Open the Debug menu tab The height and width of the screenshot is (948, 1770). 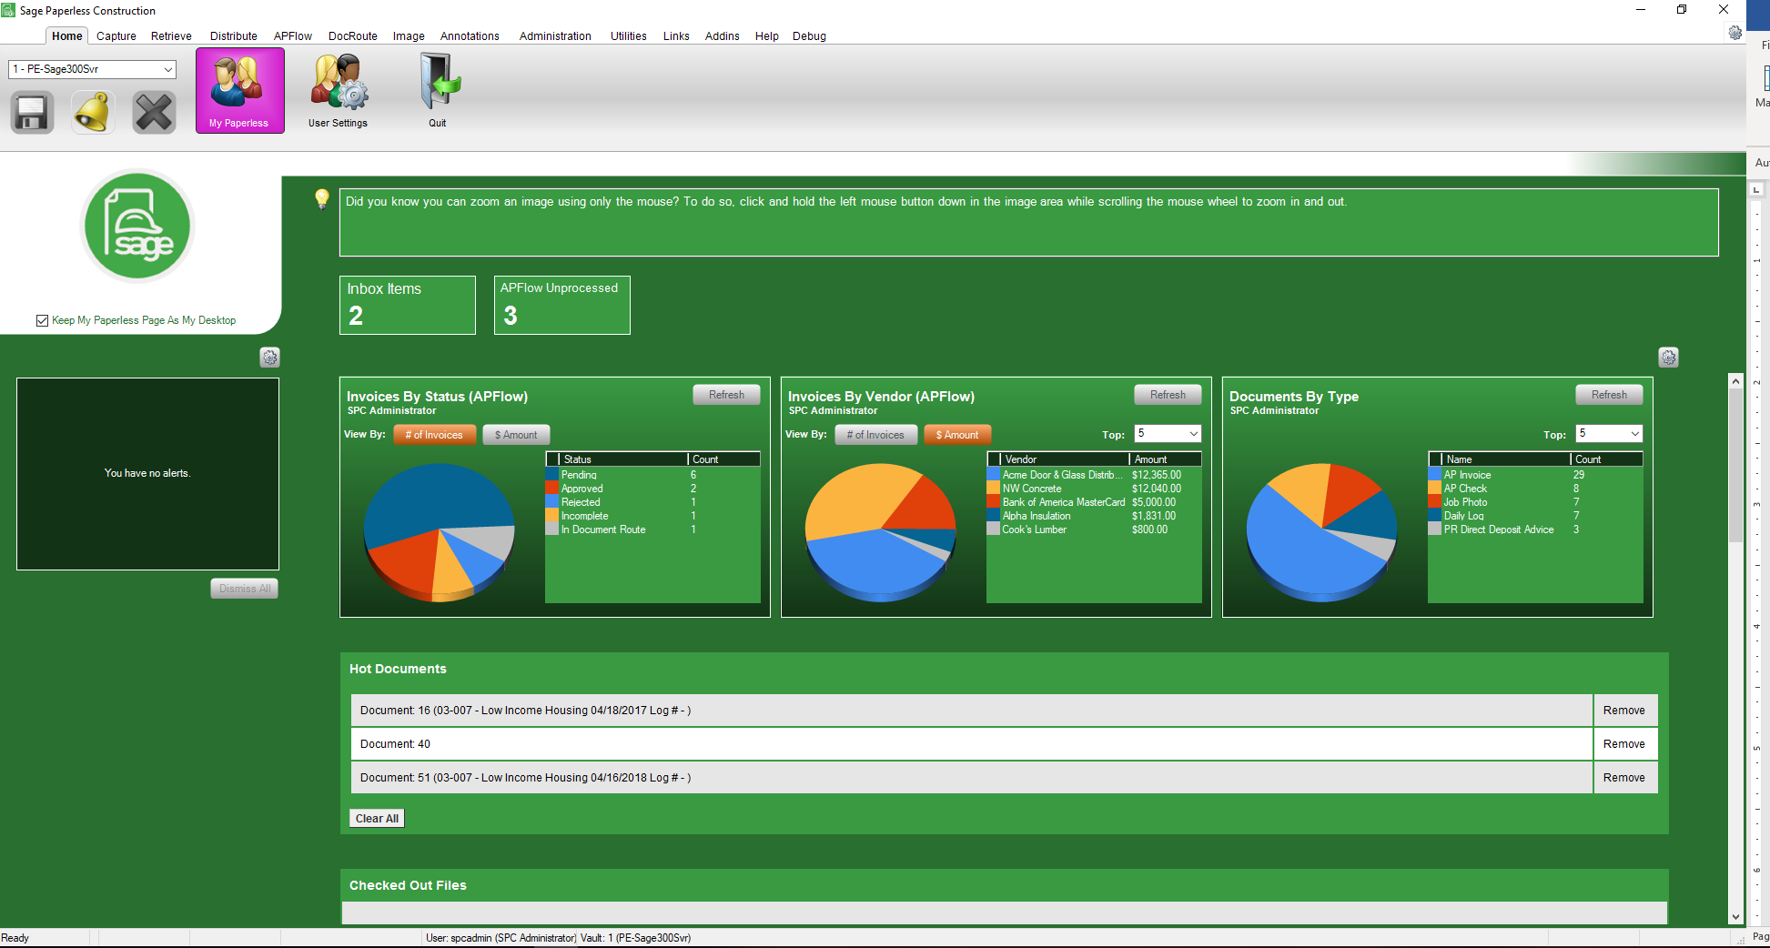coord(809,36)
